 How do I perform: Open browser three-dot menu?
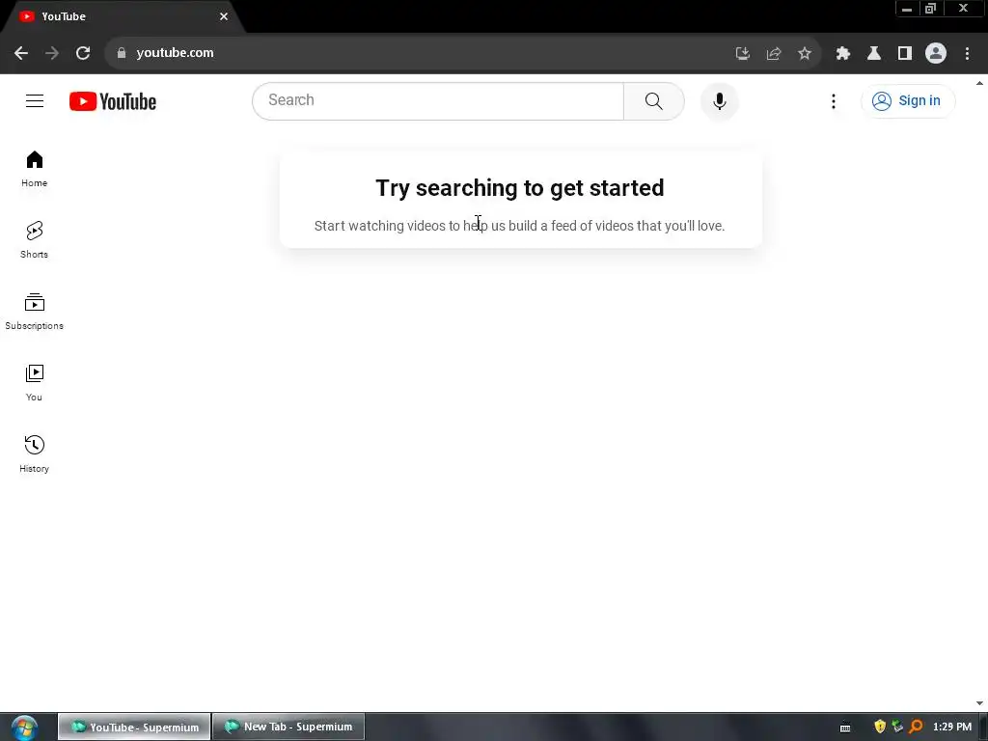coord(967,53)
